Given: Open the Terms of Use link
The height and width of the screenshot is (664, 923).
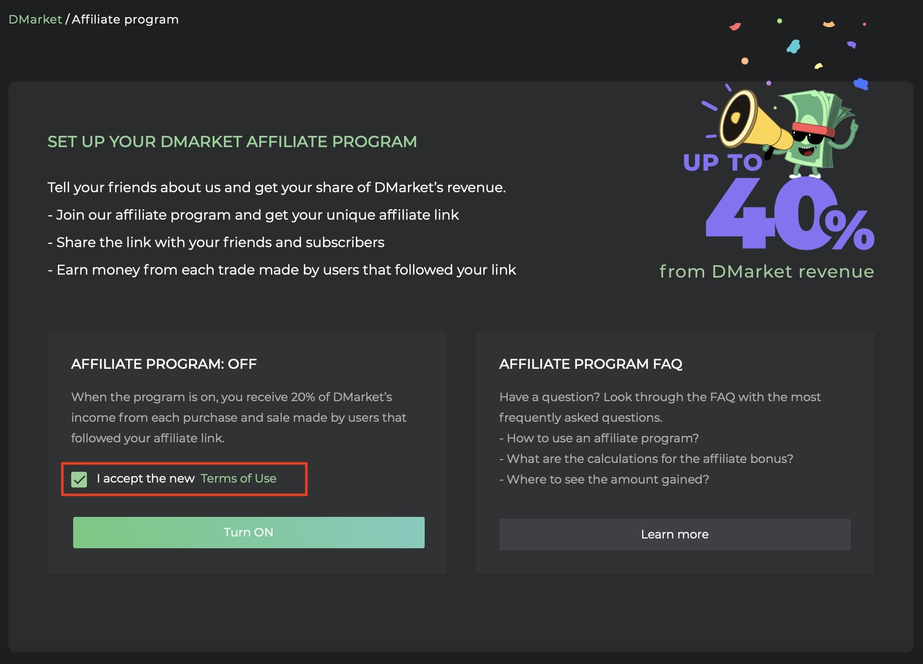Looking at the screenshot, I should click(x=239, y=479).
